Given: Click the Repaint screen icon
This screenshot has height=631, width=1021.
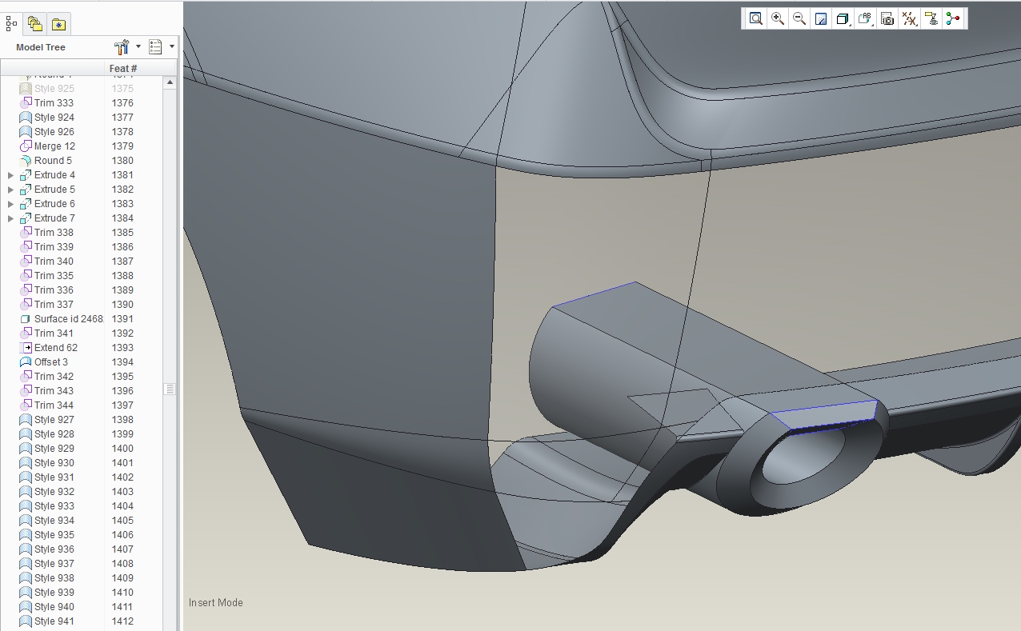Looking at the screenshot, I should pyautogui.click(x=820, y=19).
